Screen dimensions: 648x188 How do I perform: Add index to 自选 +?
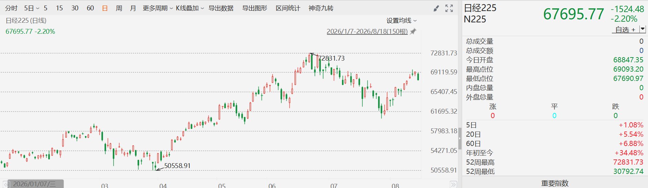(x=625, y=30)
